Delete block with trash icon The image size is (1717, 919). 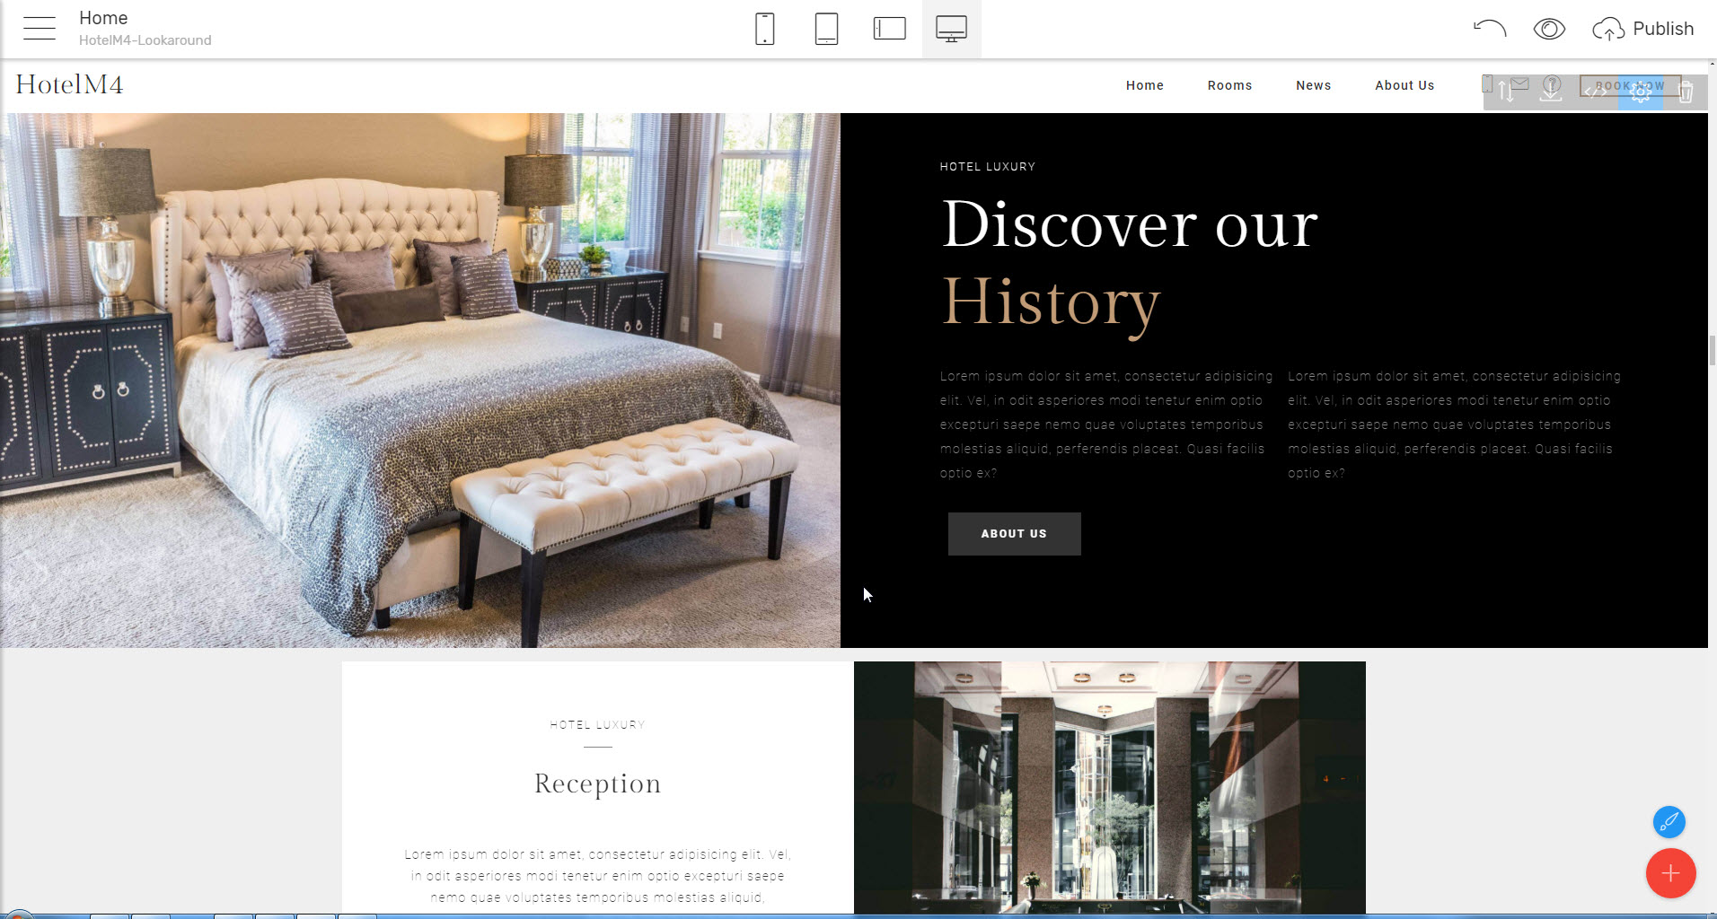[1686, 92]
